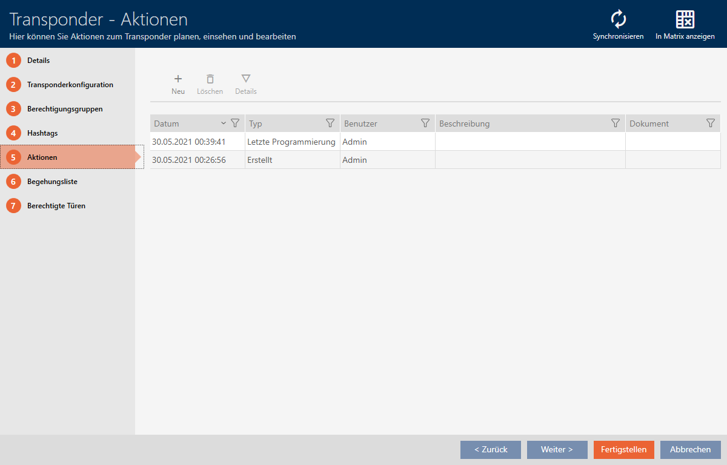Click the Löschen trash icon
Viewport: 727px width, 465px height.
click(x=210, y=79)
